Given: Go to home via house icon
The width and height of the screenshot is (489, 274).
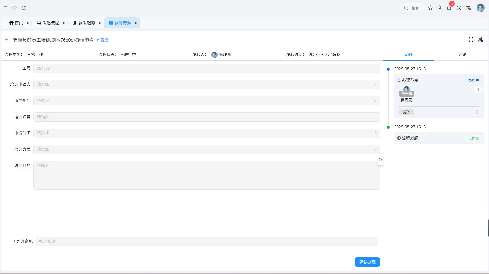Looking at the screenshot, I should coord(15,8).
